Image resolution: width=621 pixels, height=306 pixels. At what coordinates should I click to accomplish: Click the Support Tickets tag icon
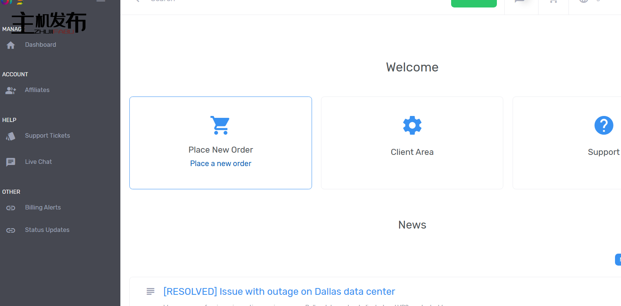[10, 136]
